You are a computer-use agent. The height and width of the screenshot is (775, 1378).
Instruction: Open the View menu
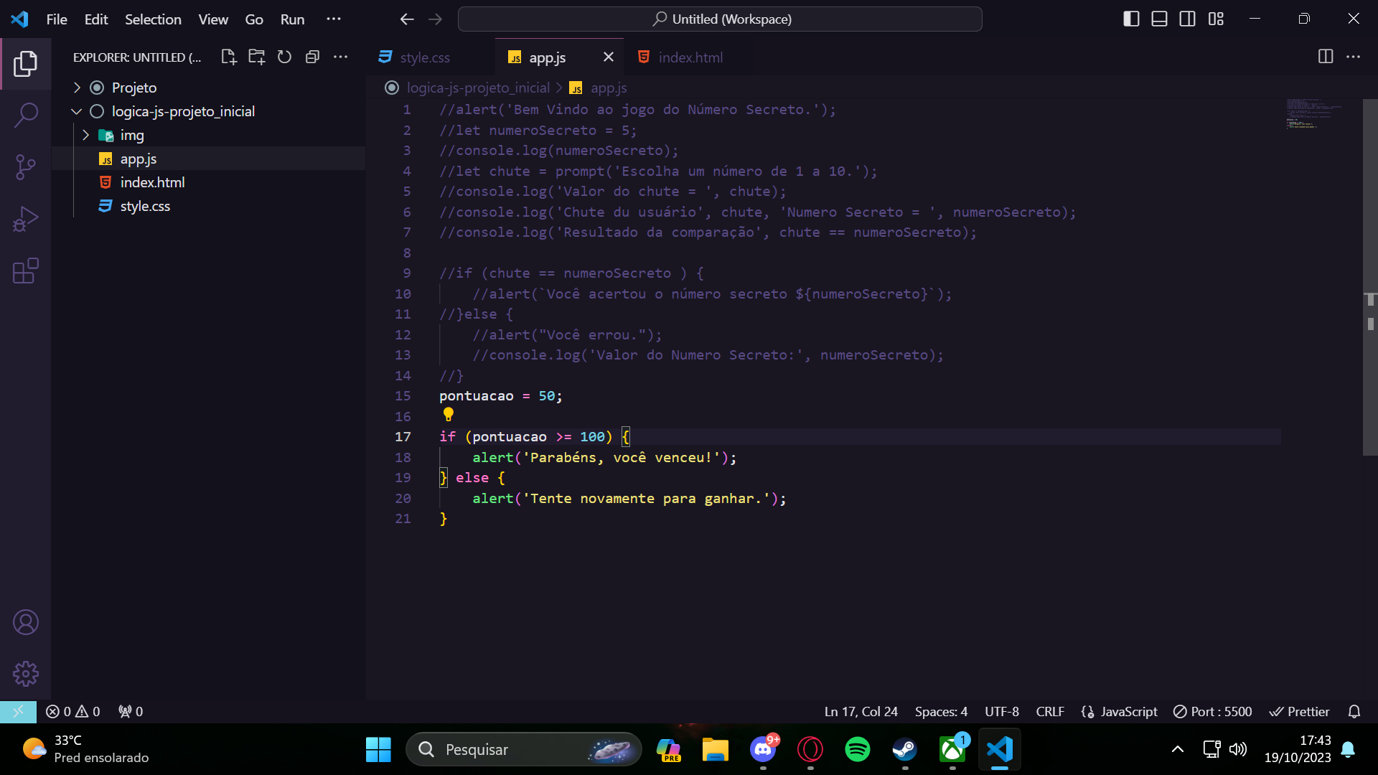[213, 19]
